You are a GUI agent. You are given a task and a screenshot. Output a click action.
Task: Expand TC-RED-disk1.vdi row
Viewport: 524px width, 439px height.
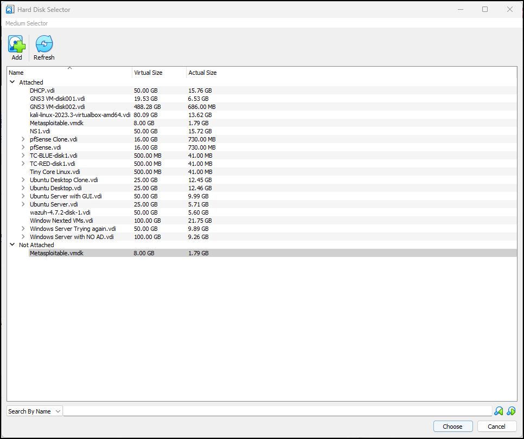pyautogui.click(x=23, y=164)
